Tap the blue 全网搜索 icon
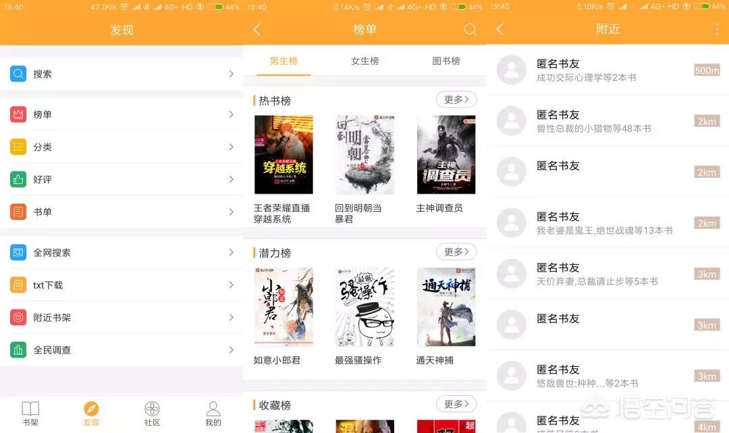 point(18,252)
